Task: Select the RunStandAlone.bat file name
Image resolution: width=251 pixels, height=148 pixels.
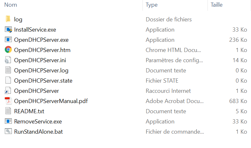Action: pos(38,132)
